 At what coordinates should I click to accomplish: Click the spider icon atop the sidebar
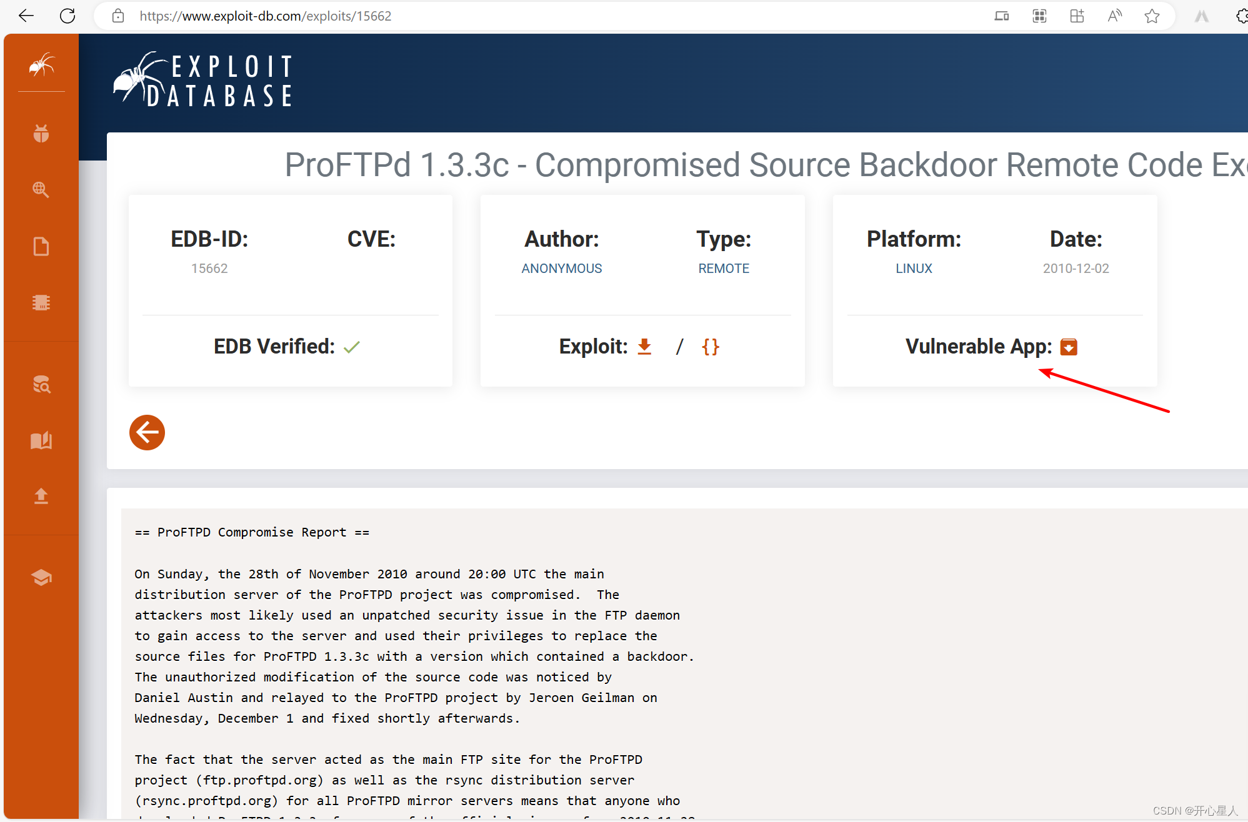click(41, 65)
